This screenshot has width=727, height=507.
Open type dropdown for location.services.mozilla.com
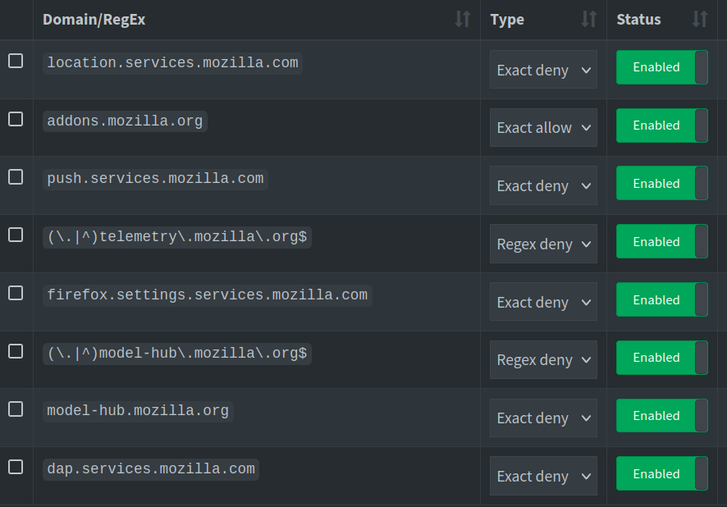point(543,70)
